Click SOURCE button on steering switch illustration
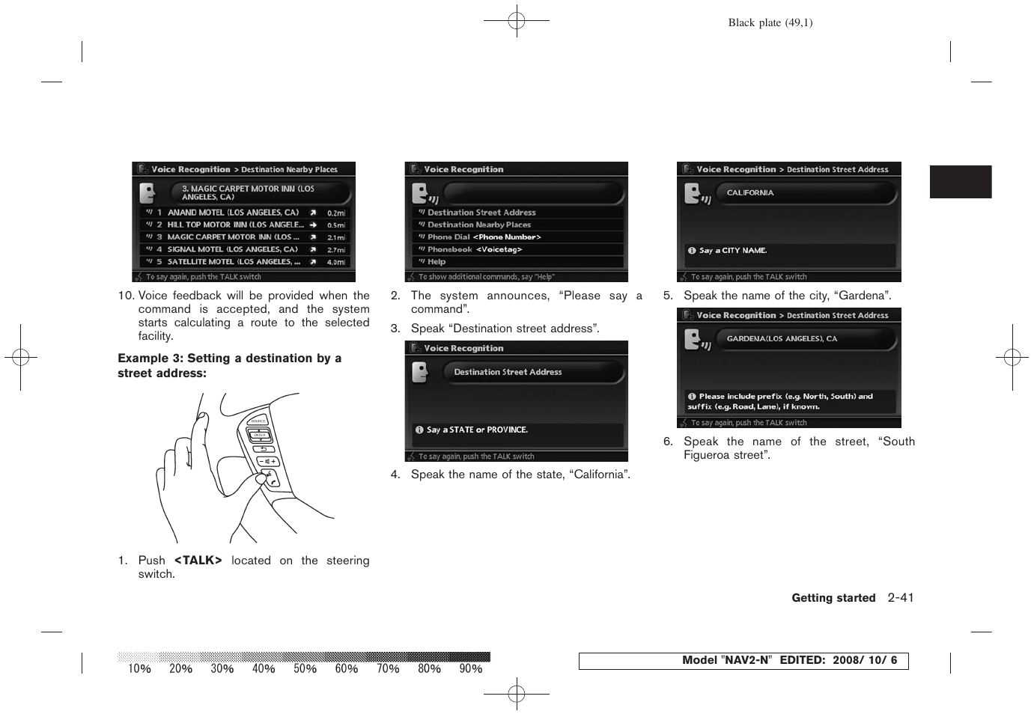Image resolution: width=1034 pixels, height=714 pixels. (x=258, y=421)
